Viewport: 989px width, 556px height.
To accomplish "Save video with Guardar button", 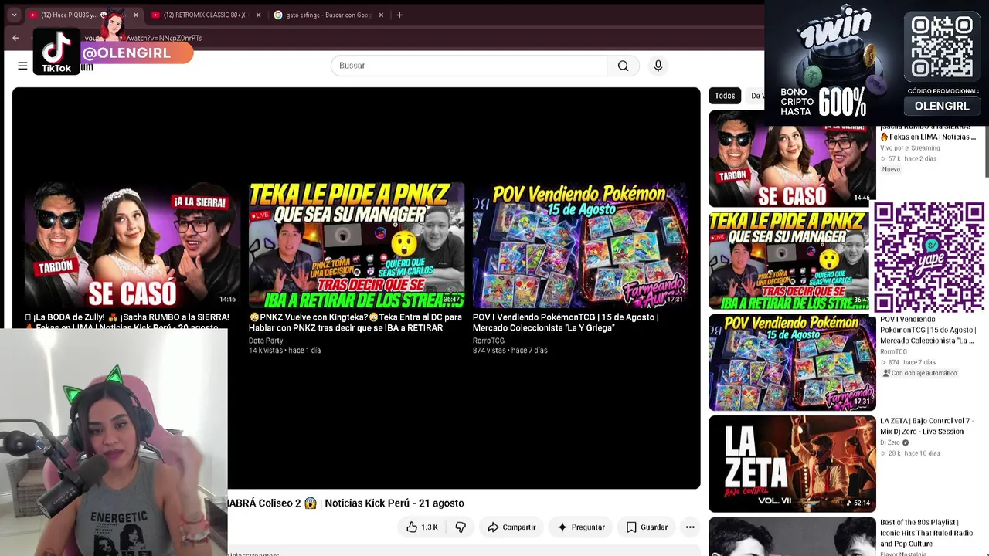I will 647,527.
